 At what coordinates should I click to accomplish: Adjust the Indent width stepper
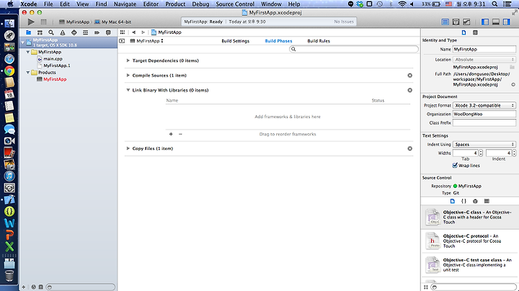coord(514,153)
